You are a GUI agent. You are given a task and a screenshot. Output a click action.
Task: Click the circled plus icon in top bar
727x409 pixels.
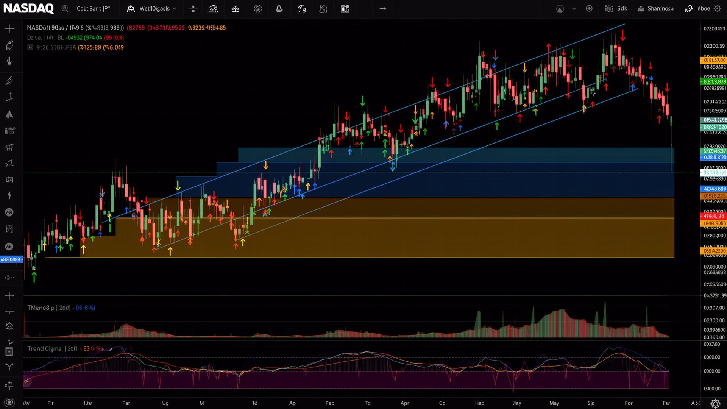tap(589, 9)
